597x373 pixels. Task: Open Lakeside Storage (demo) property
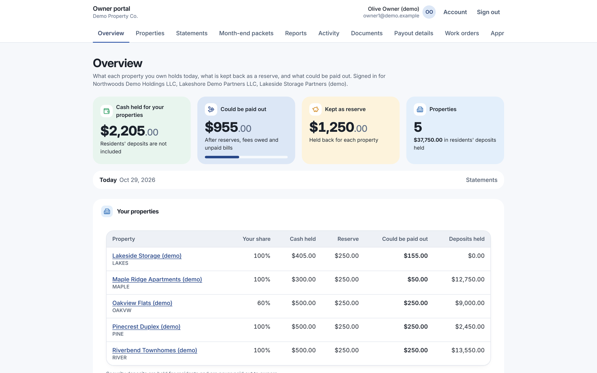(x=147, y=256)
